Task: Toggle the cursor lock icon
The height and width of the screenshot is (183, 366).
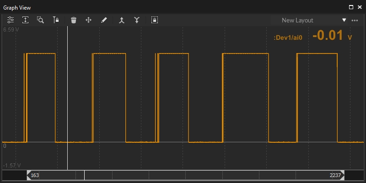Action: [56, 20]
